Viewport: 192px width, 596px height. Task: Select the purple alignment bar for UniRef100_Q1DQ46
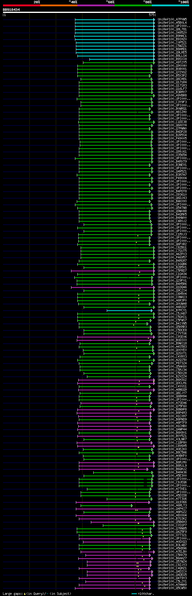click(113, 287)
